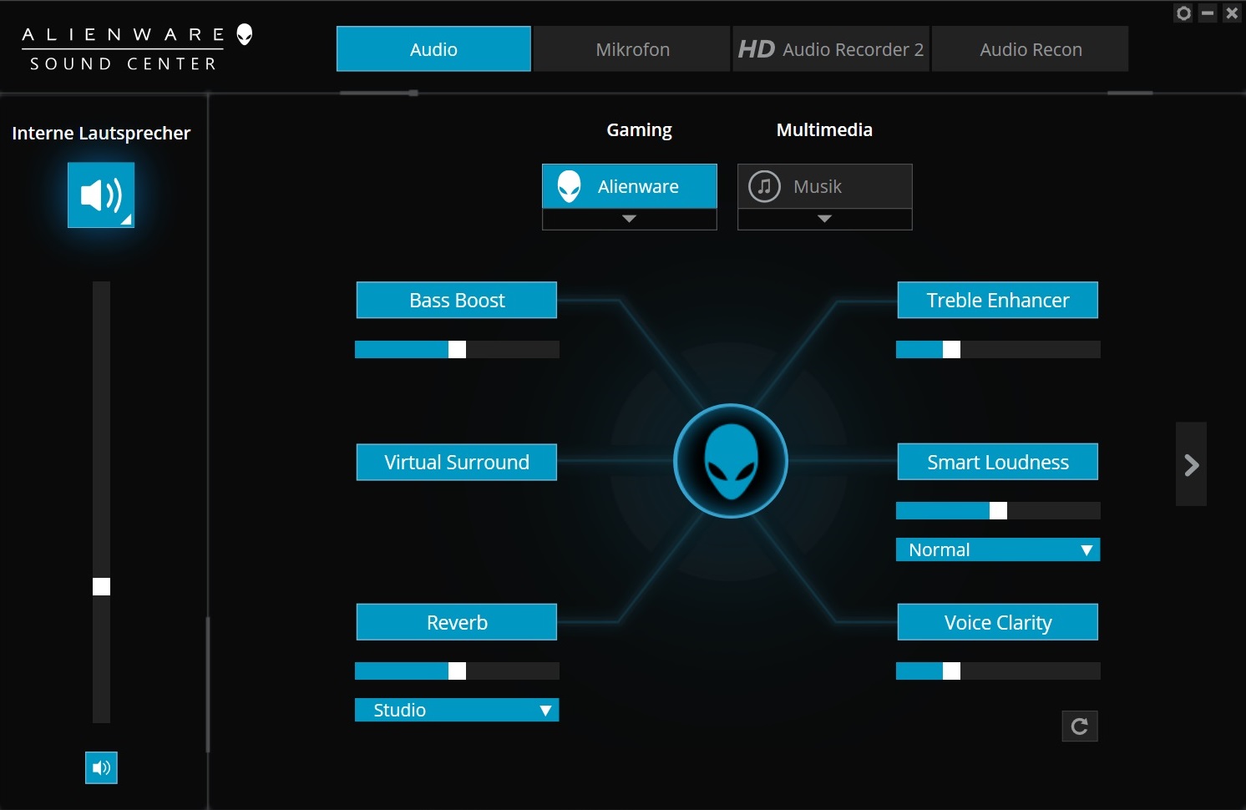Open the HD Audio Recorder 2 tab
This screenshot has height=810, width=1246.
tap(831, 49)
